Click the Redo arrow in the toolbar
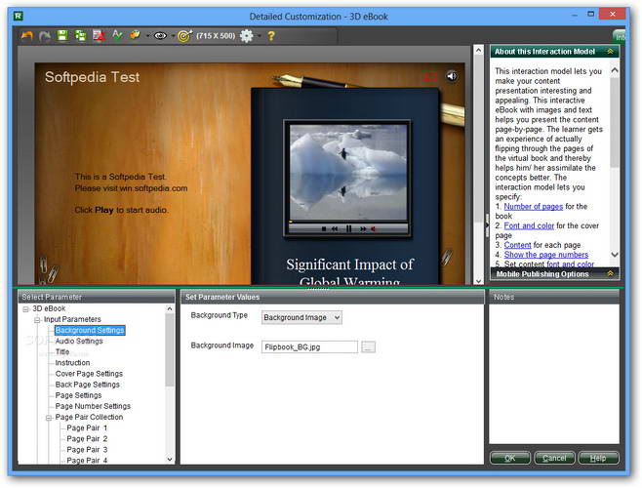This screenshot has height=488, width=642. (45, 36)
